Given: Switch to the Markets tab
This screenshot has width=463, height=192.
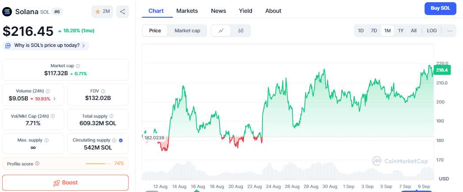Looking at the screenshot, I should point(187,11).
